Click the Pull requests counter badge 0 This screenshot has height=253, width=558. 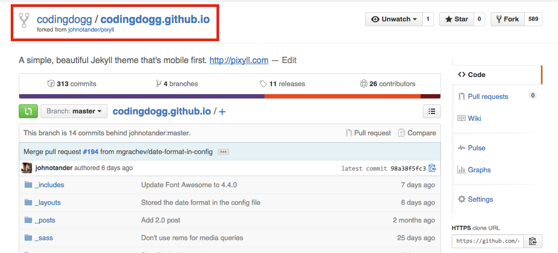[533, 95]
